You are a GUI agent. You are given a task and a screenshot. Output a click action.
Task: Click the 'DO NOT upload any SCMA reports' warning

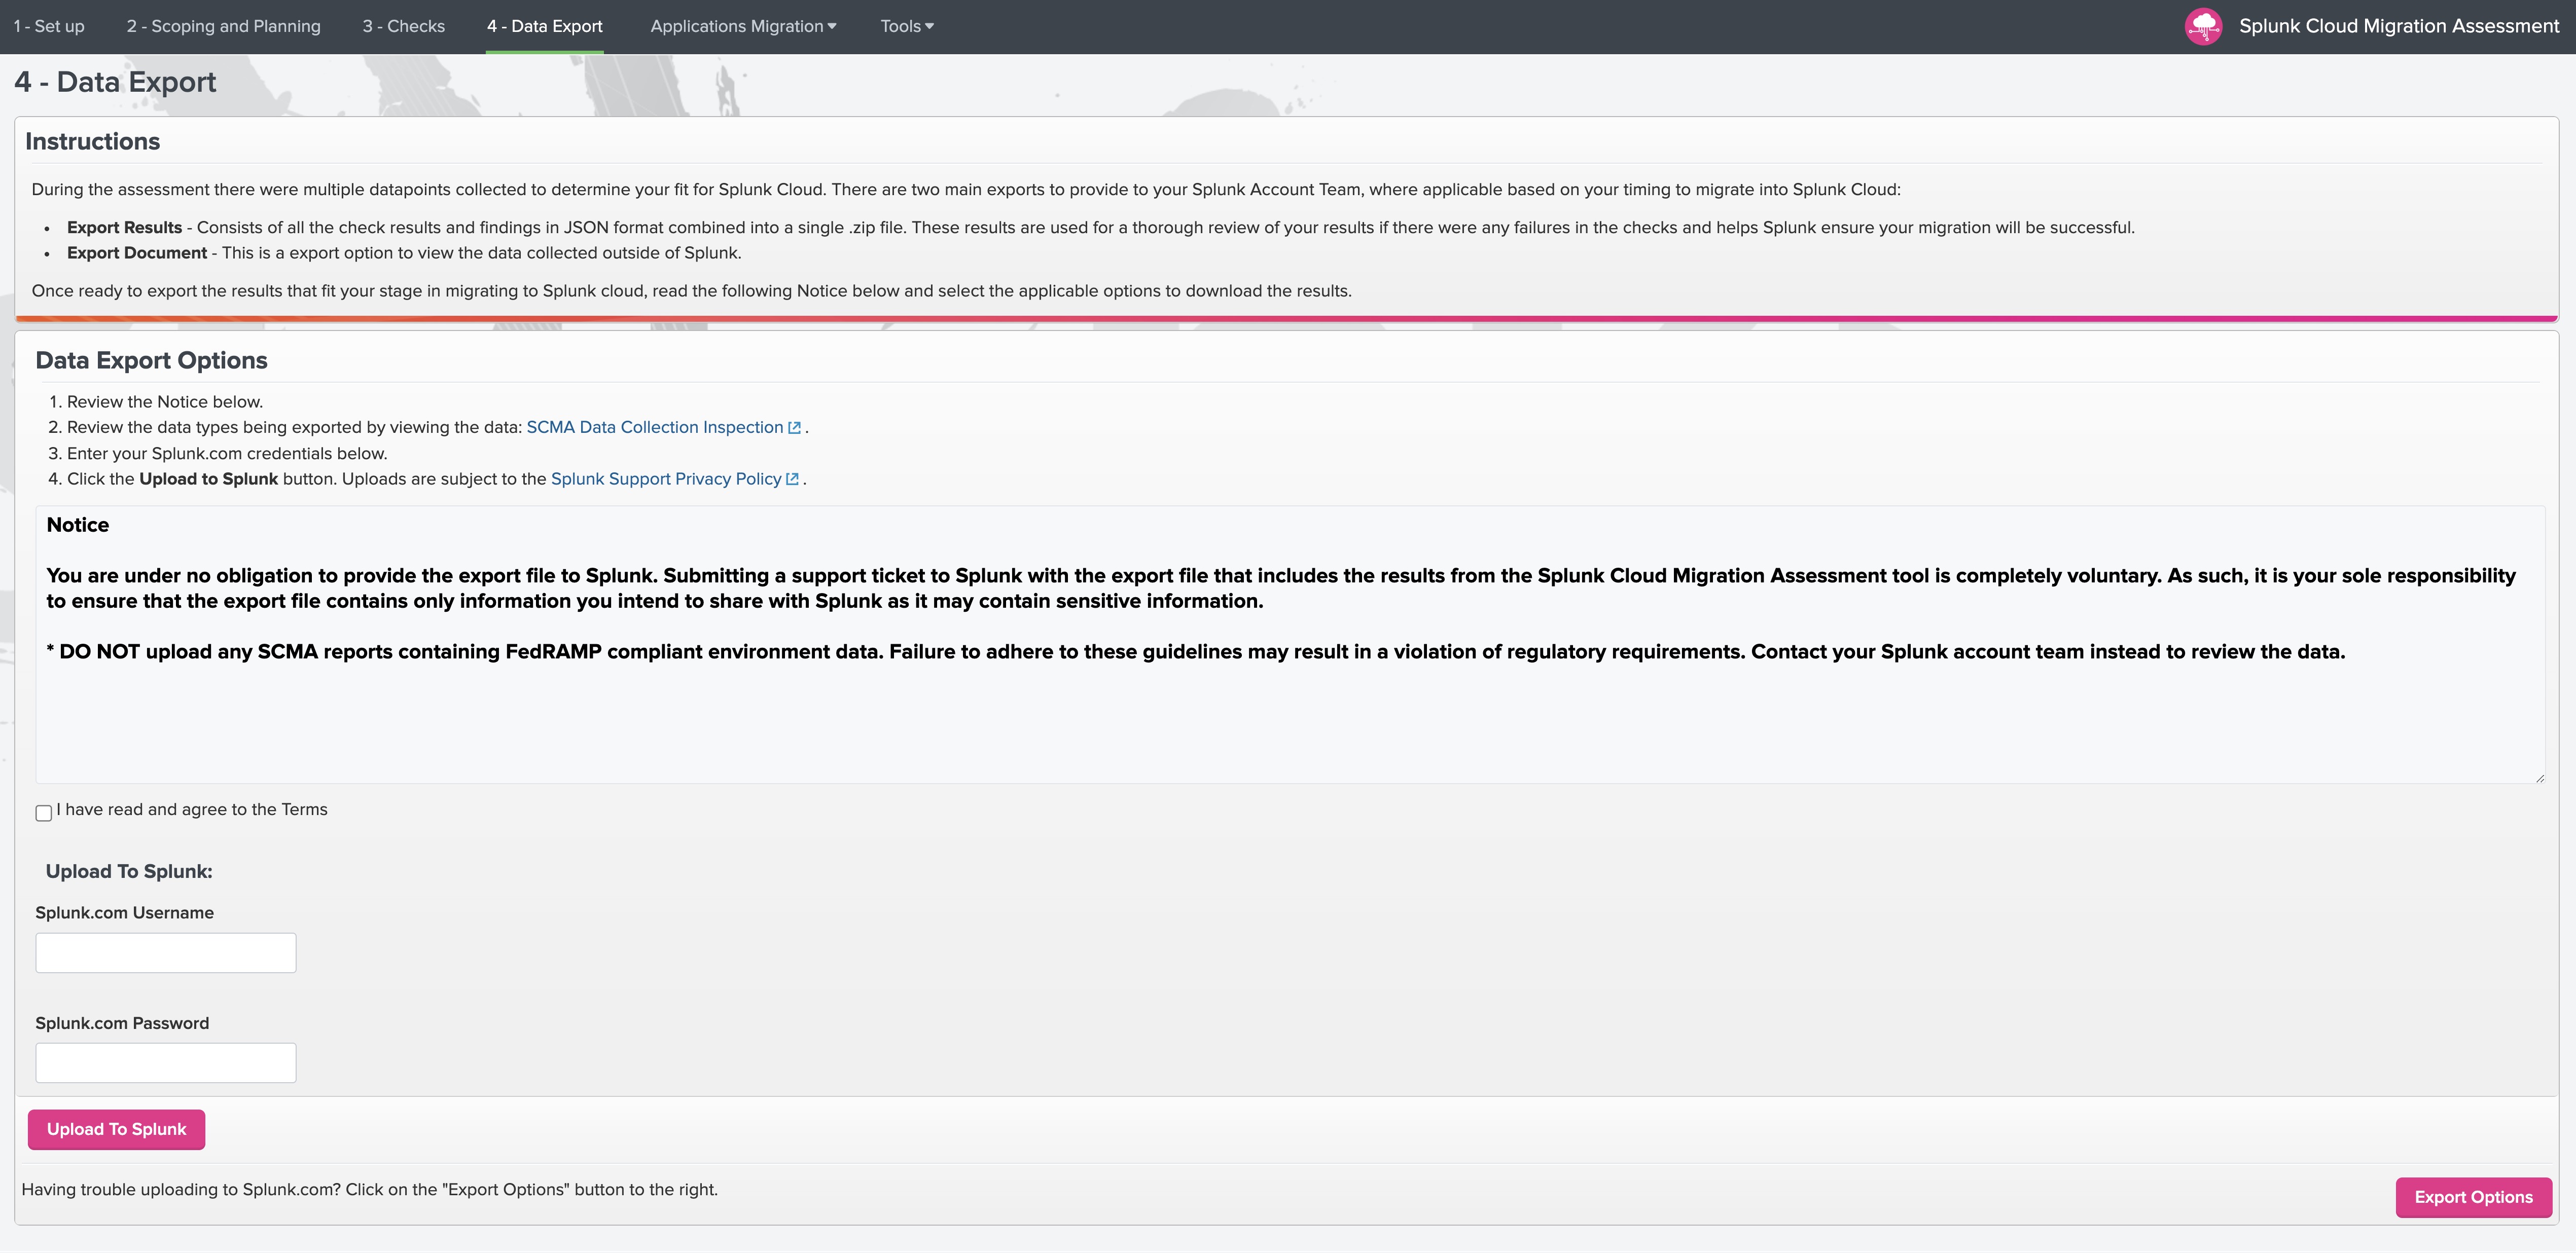click(x=1196, y=652)
